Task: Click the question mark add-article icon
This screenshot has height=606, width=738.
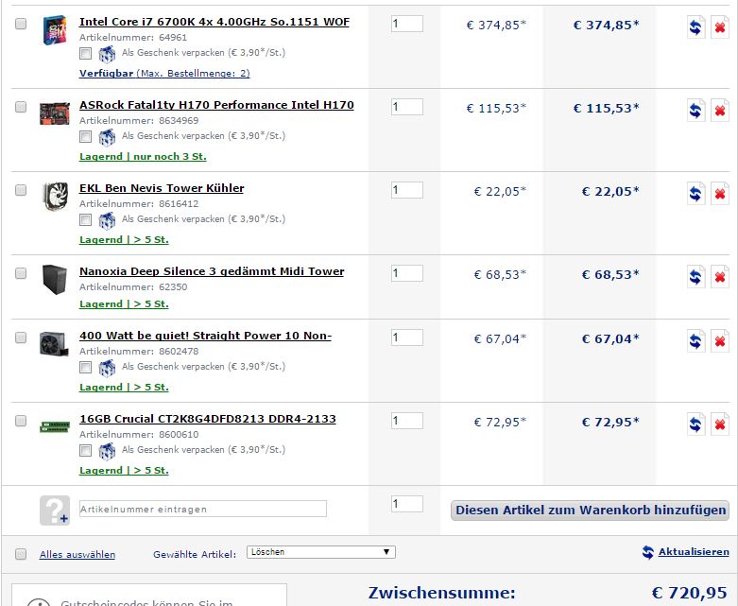Action: click(55, 510)
